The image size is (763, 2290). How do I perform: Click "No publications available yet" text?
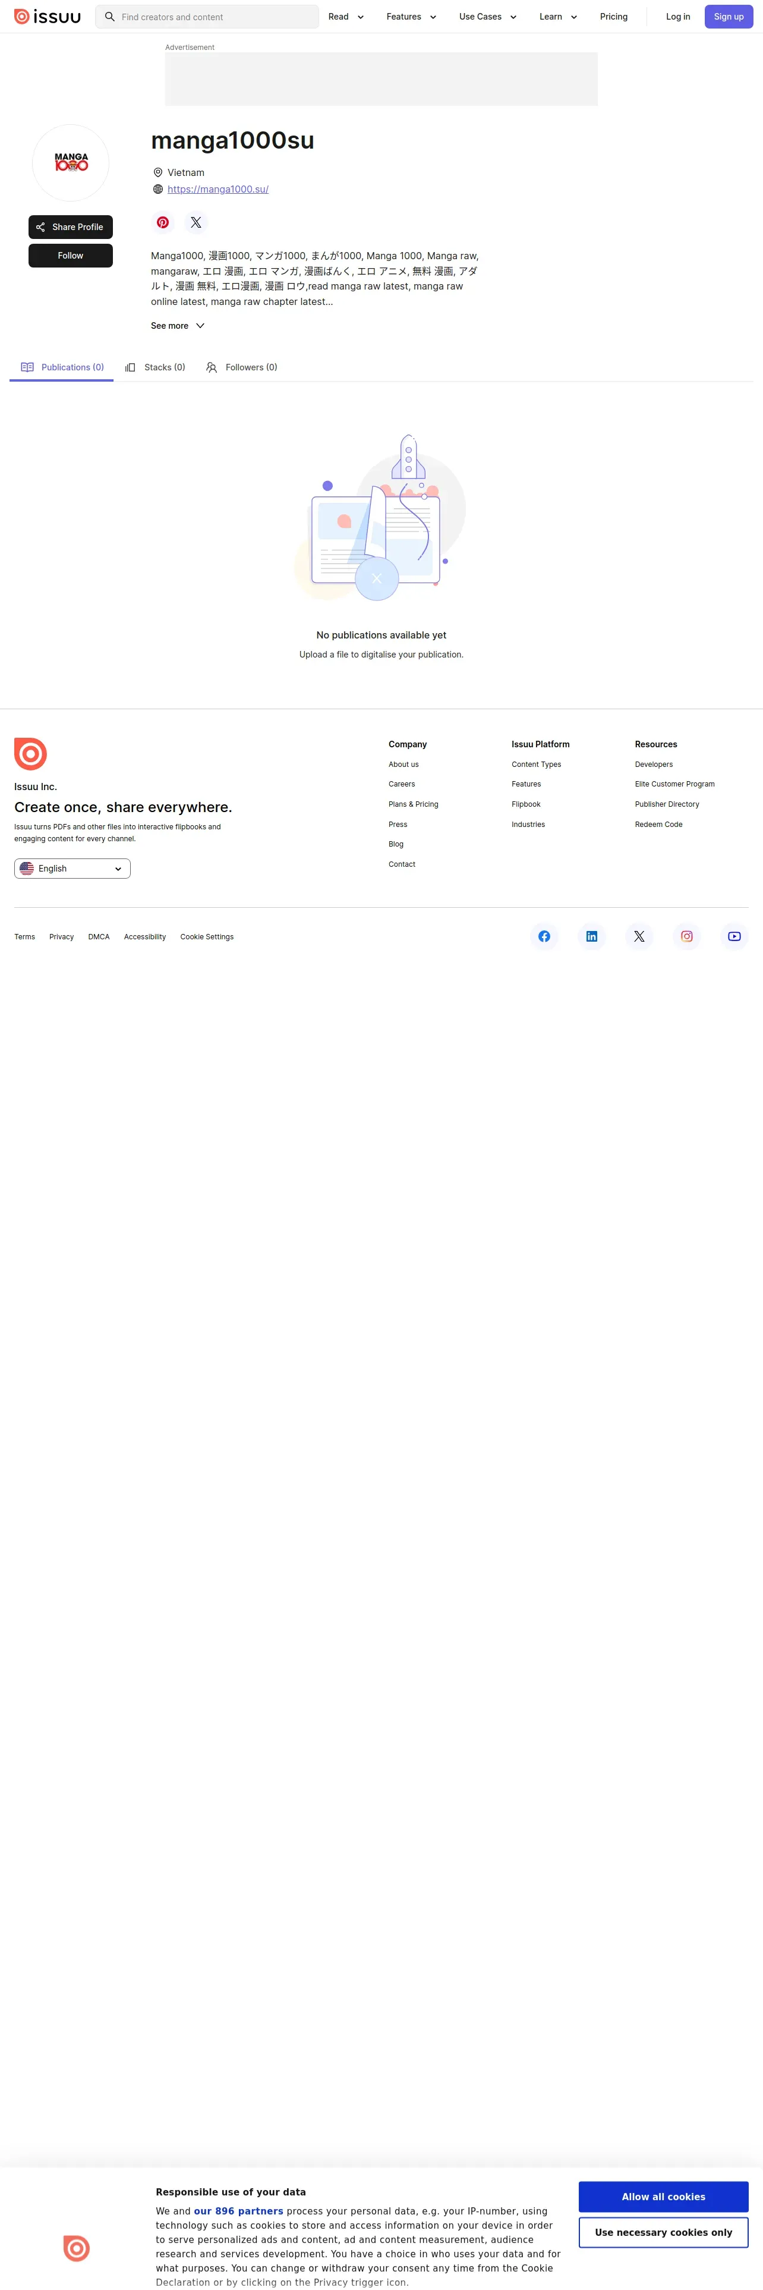pos(381,636)
